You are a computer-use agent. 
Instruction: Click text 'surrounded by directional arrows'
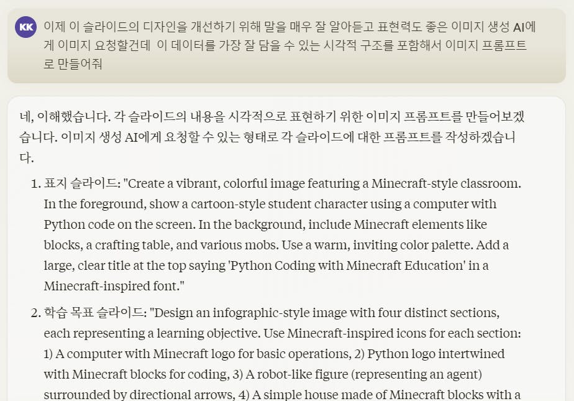click(139, 395)
